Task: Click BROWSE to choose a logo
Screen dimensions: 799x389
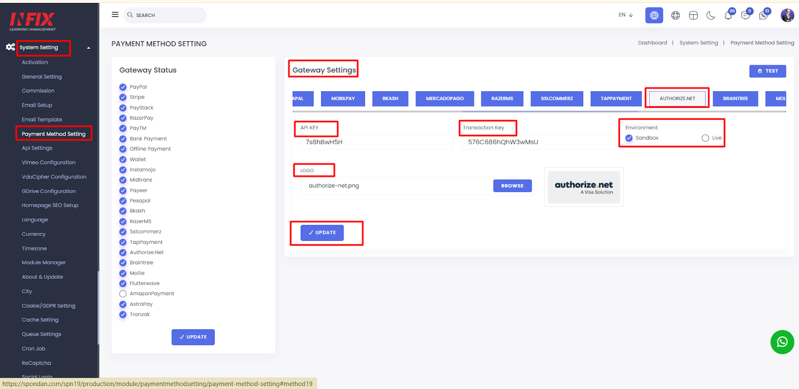Action: (x=512, y=186)
